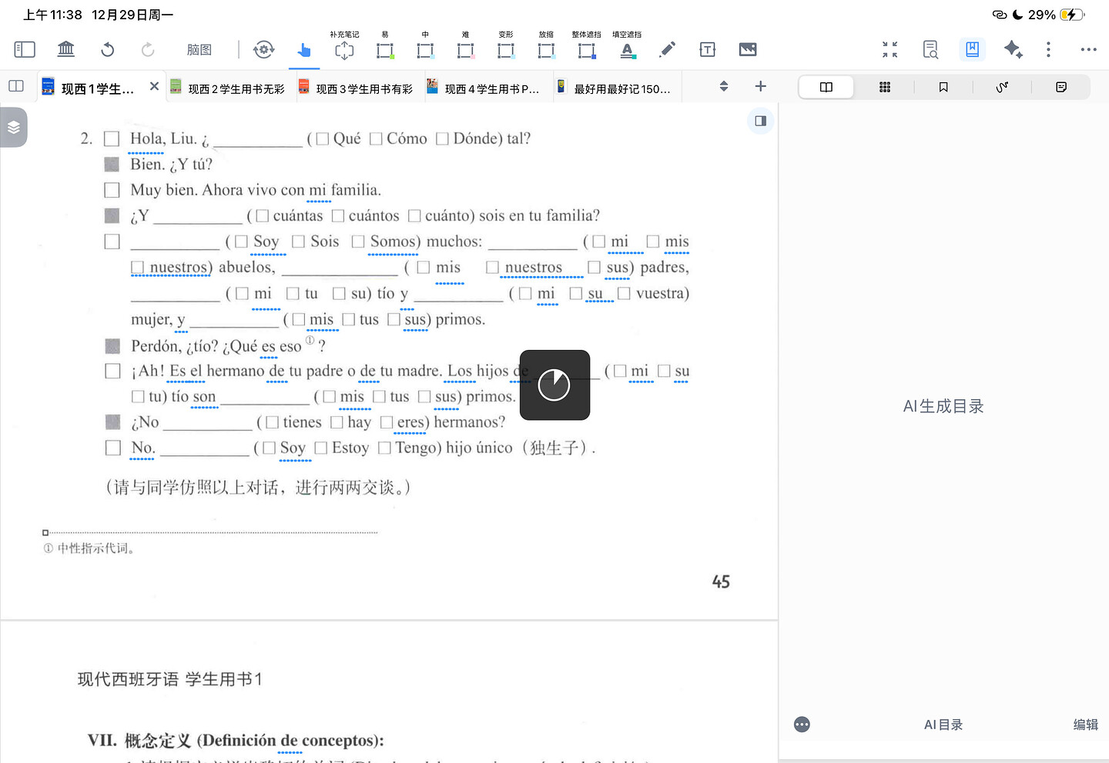1109x763 pixels.
Task: Tick the Somos checkbox
Action: coord(358,242)
